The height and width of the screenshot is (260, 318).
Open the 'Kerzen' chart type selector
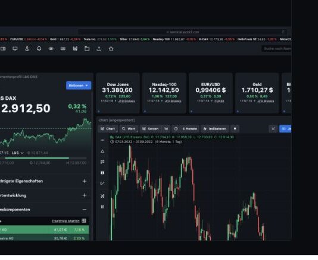pyautogui.click(x=151, y=129)
